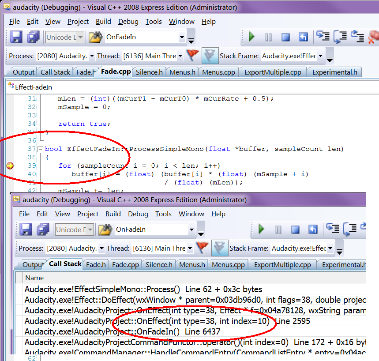Image resolution: width=379 pixels, height=361 pixels.
Task: Open Unicode configuration dropdown in top window
Action: tap(80, 37)
